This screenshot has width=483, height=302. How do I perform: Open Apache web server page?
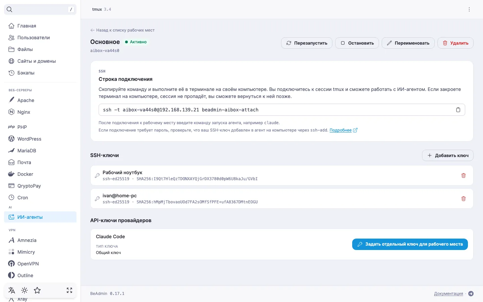40,100
